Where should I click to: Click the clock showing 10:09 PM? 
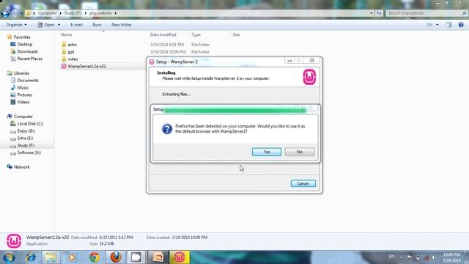pos(451,254)
